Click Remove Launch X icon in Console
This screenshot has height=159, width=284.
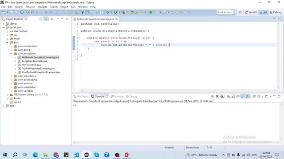[217, 96]
